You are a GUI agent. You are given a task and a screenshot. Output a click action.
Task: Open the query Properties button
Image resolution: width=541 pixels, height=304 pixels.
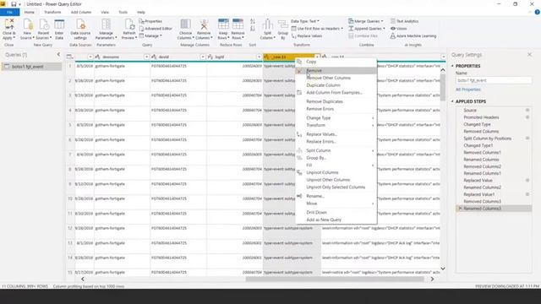point(150,21)
